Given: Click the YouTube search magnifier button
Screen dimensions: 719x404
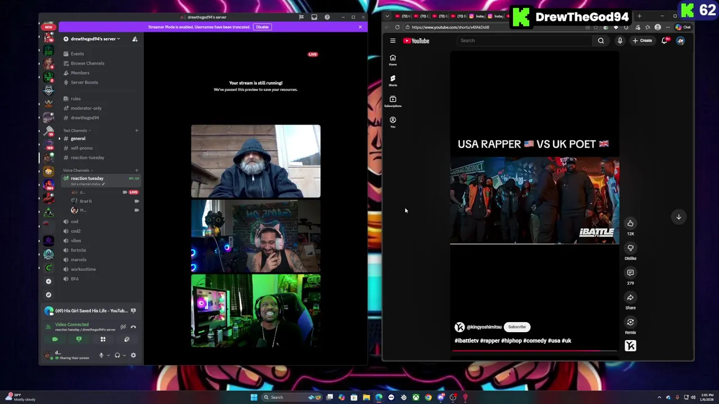Looking at the screenshot, I should pyautogui.click(x=601, y=40).
